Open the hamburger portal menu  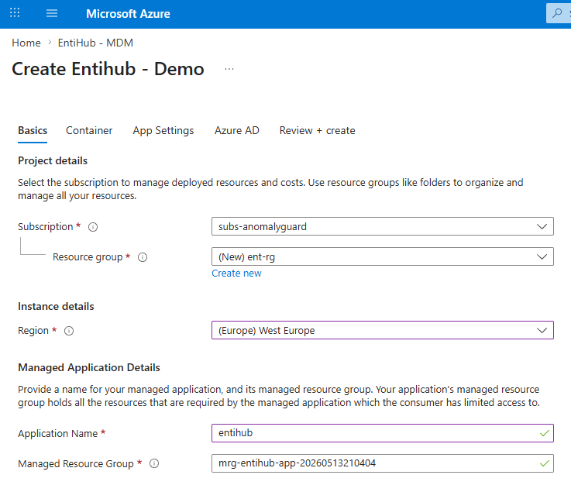(x=52, y=13)
